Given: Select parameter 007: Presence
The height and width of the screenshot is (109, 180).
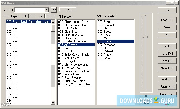Looking at the screenshot, I should tap(116, 45).
